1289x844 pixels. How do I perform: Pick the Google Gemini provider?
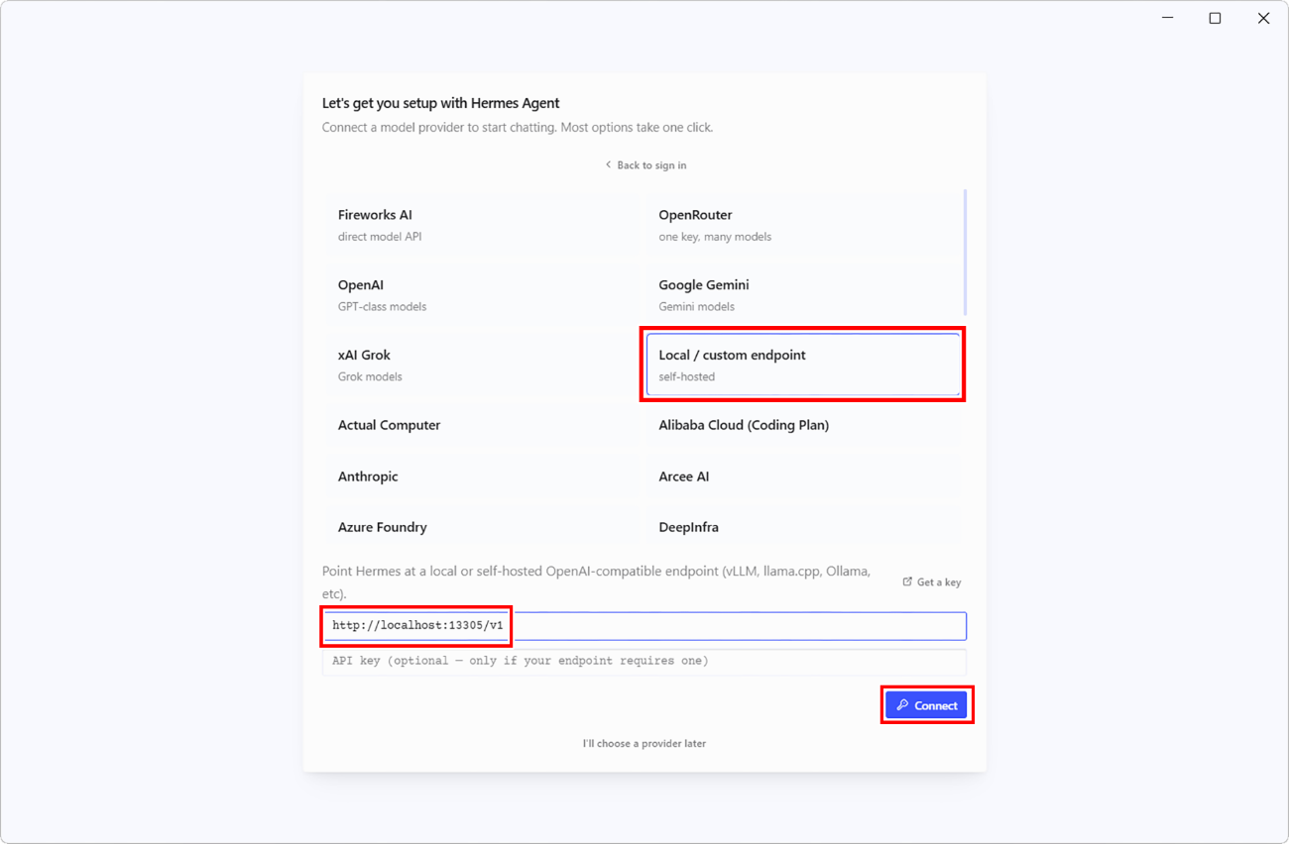803,295
